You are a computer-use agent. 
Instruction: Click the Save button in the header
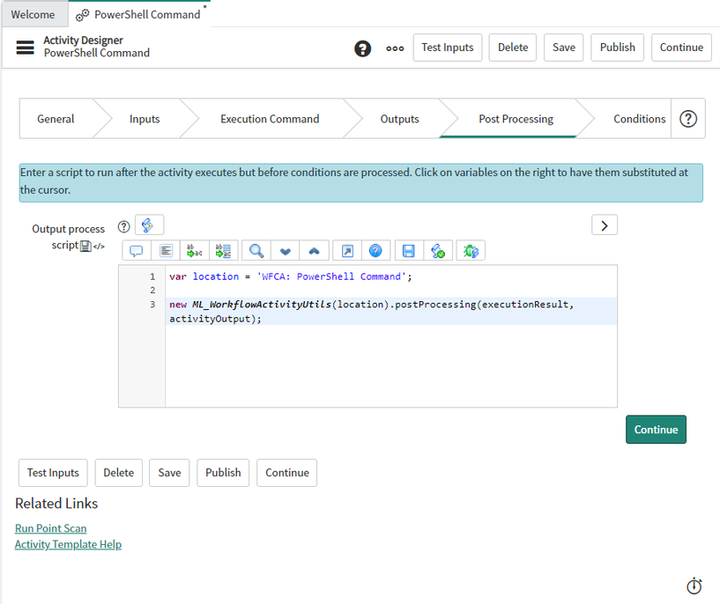(x=564, y=48)
